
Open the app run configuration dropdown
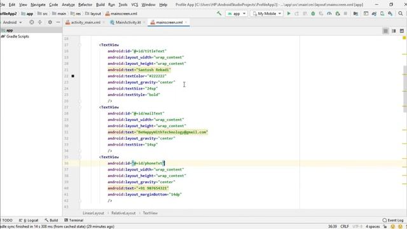click(237, 13)
